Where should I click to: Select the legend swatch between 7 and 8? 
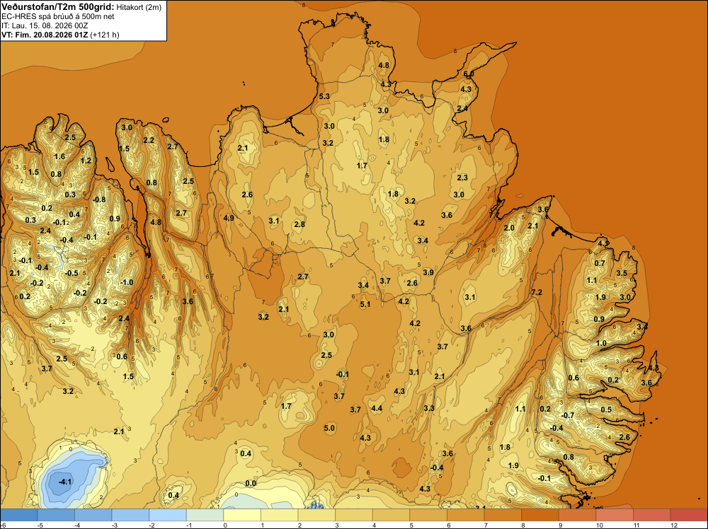(503, 515)
